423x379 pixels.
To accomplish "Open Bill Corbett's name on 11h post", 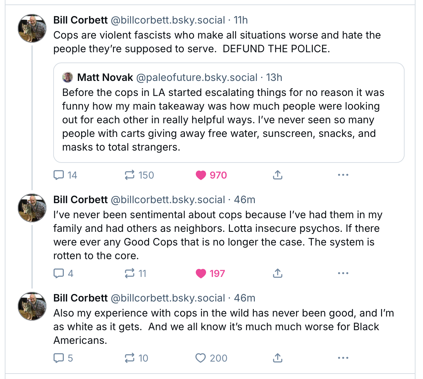I will [x=81, y=20].
